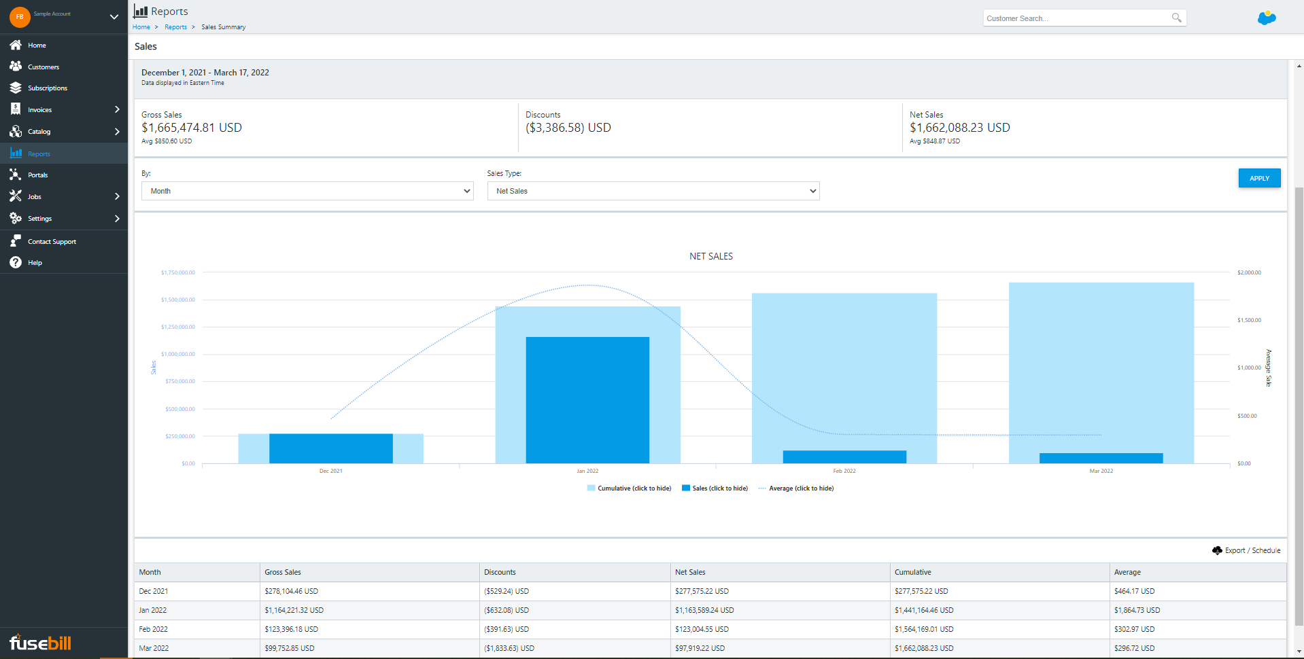This screenshot has width=1304, height=659.
Task: Click the Discounts column header
Action: [x=575, y=572]
